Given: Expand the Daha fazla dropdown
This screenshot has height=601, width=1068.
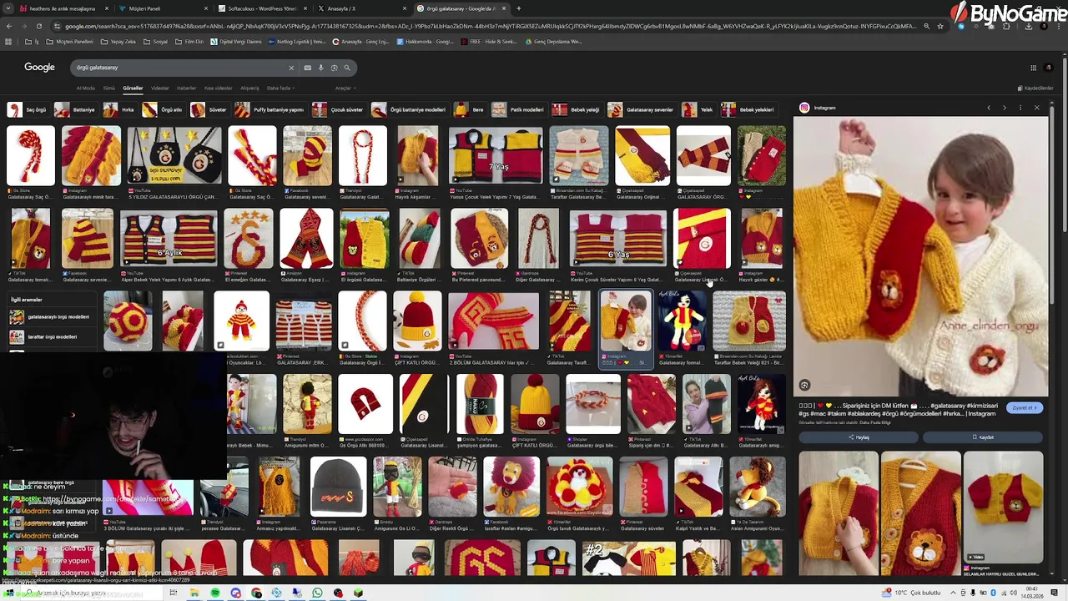Looking at the screenshot, I should 280,88.
